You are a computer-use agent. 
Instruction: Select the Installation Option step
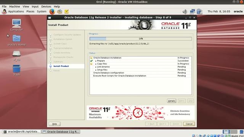point(63,39)
